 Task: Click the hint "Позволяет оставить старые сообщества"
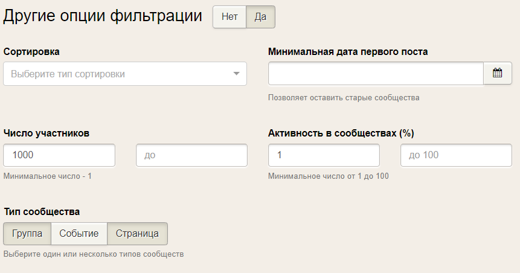344,97
